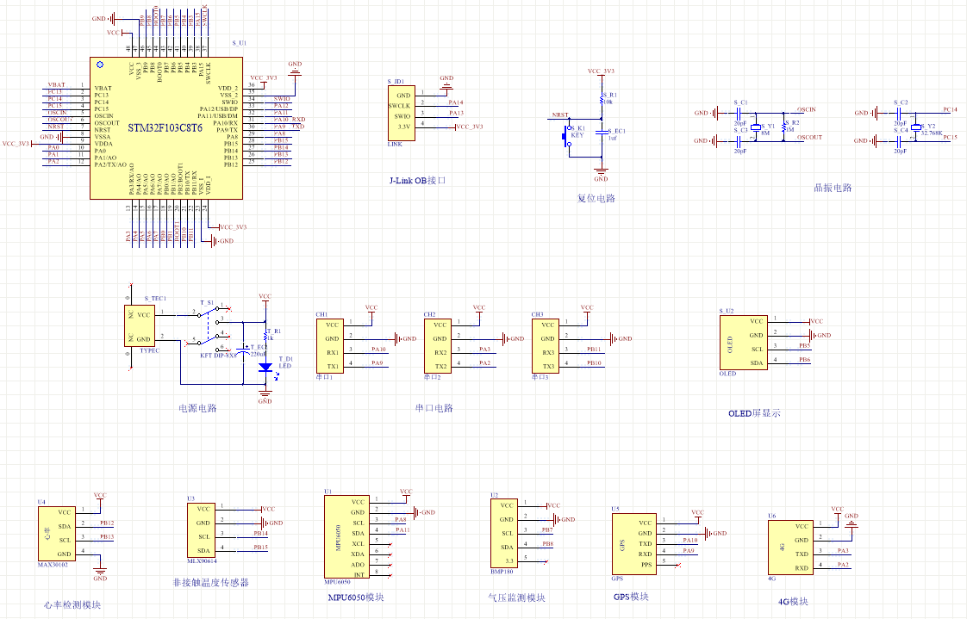Select the CH1 serial port connector

coord(330,346)
